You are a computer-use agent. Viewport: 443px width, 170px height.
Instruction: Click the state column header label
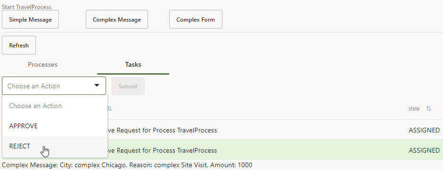click(414, 108)
